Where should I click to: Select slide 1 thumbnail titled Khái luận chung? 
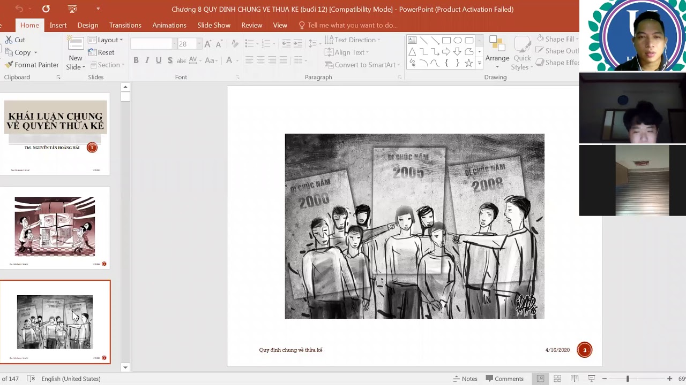[x=55, y=134]
